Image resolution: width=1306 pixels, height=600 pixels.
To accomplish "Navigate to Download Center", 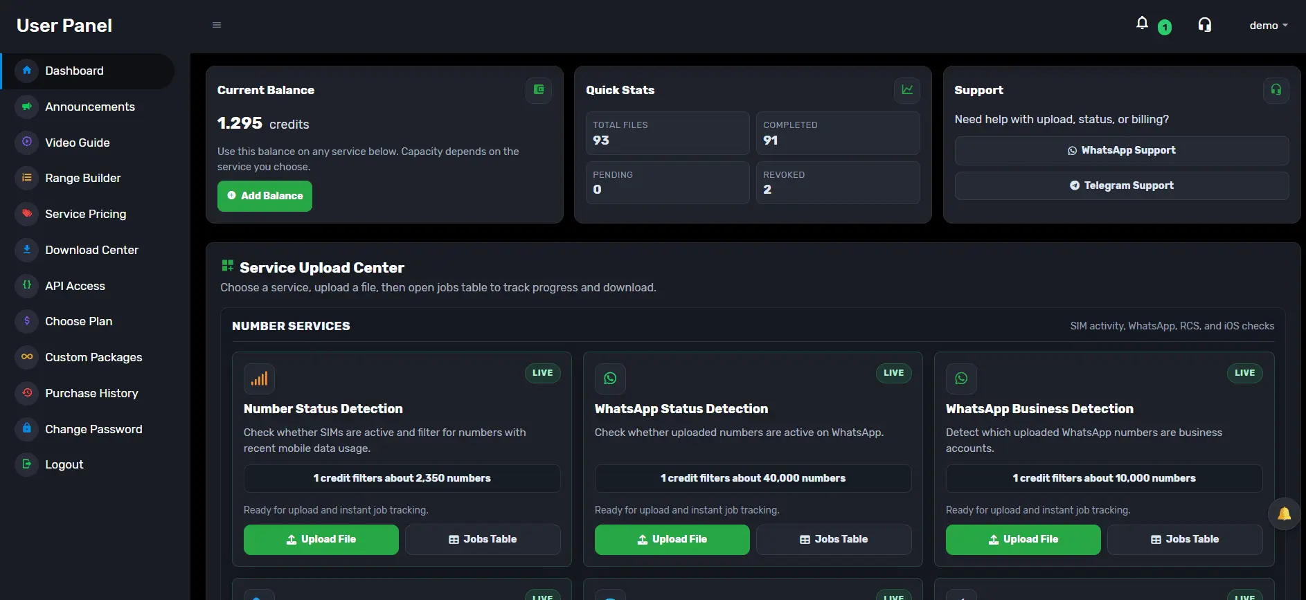I will point(88,250).
